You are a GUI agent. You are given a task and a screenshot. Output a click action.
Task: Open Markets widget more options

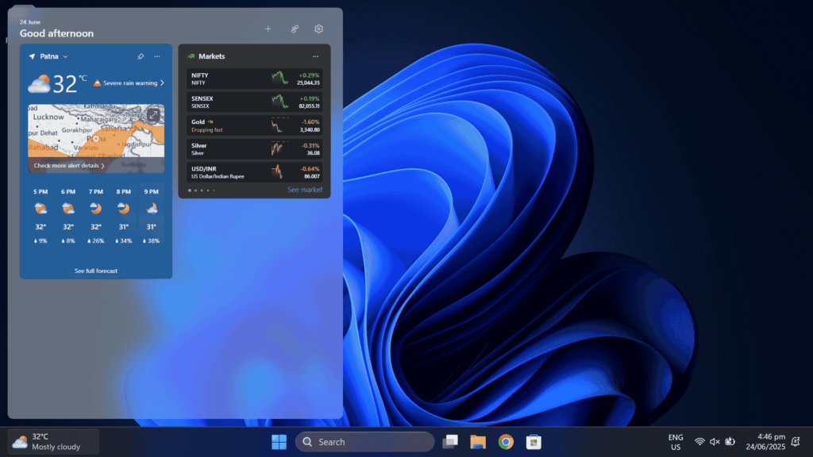click(x=316, y=56)
